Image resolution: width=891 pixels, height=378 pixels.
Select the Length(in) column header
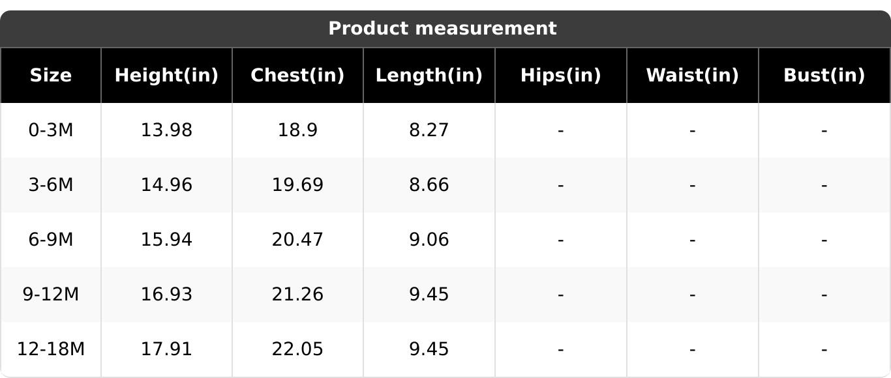pos(429,76)
